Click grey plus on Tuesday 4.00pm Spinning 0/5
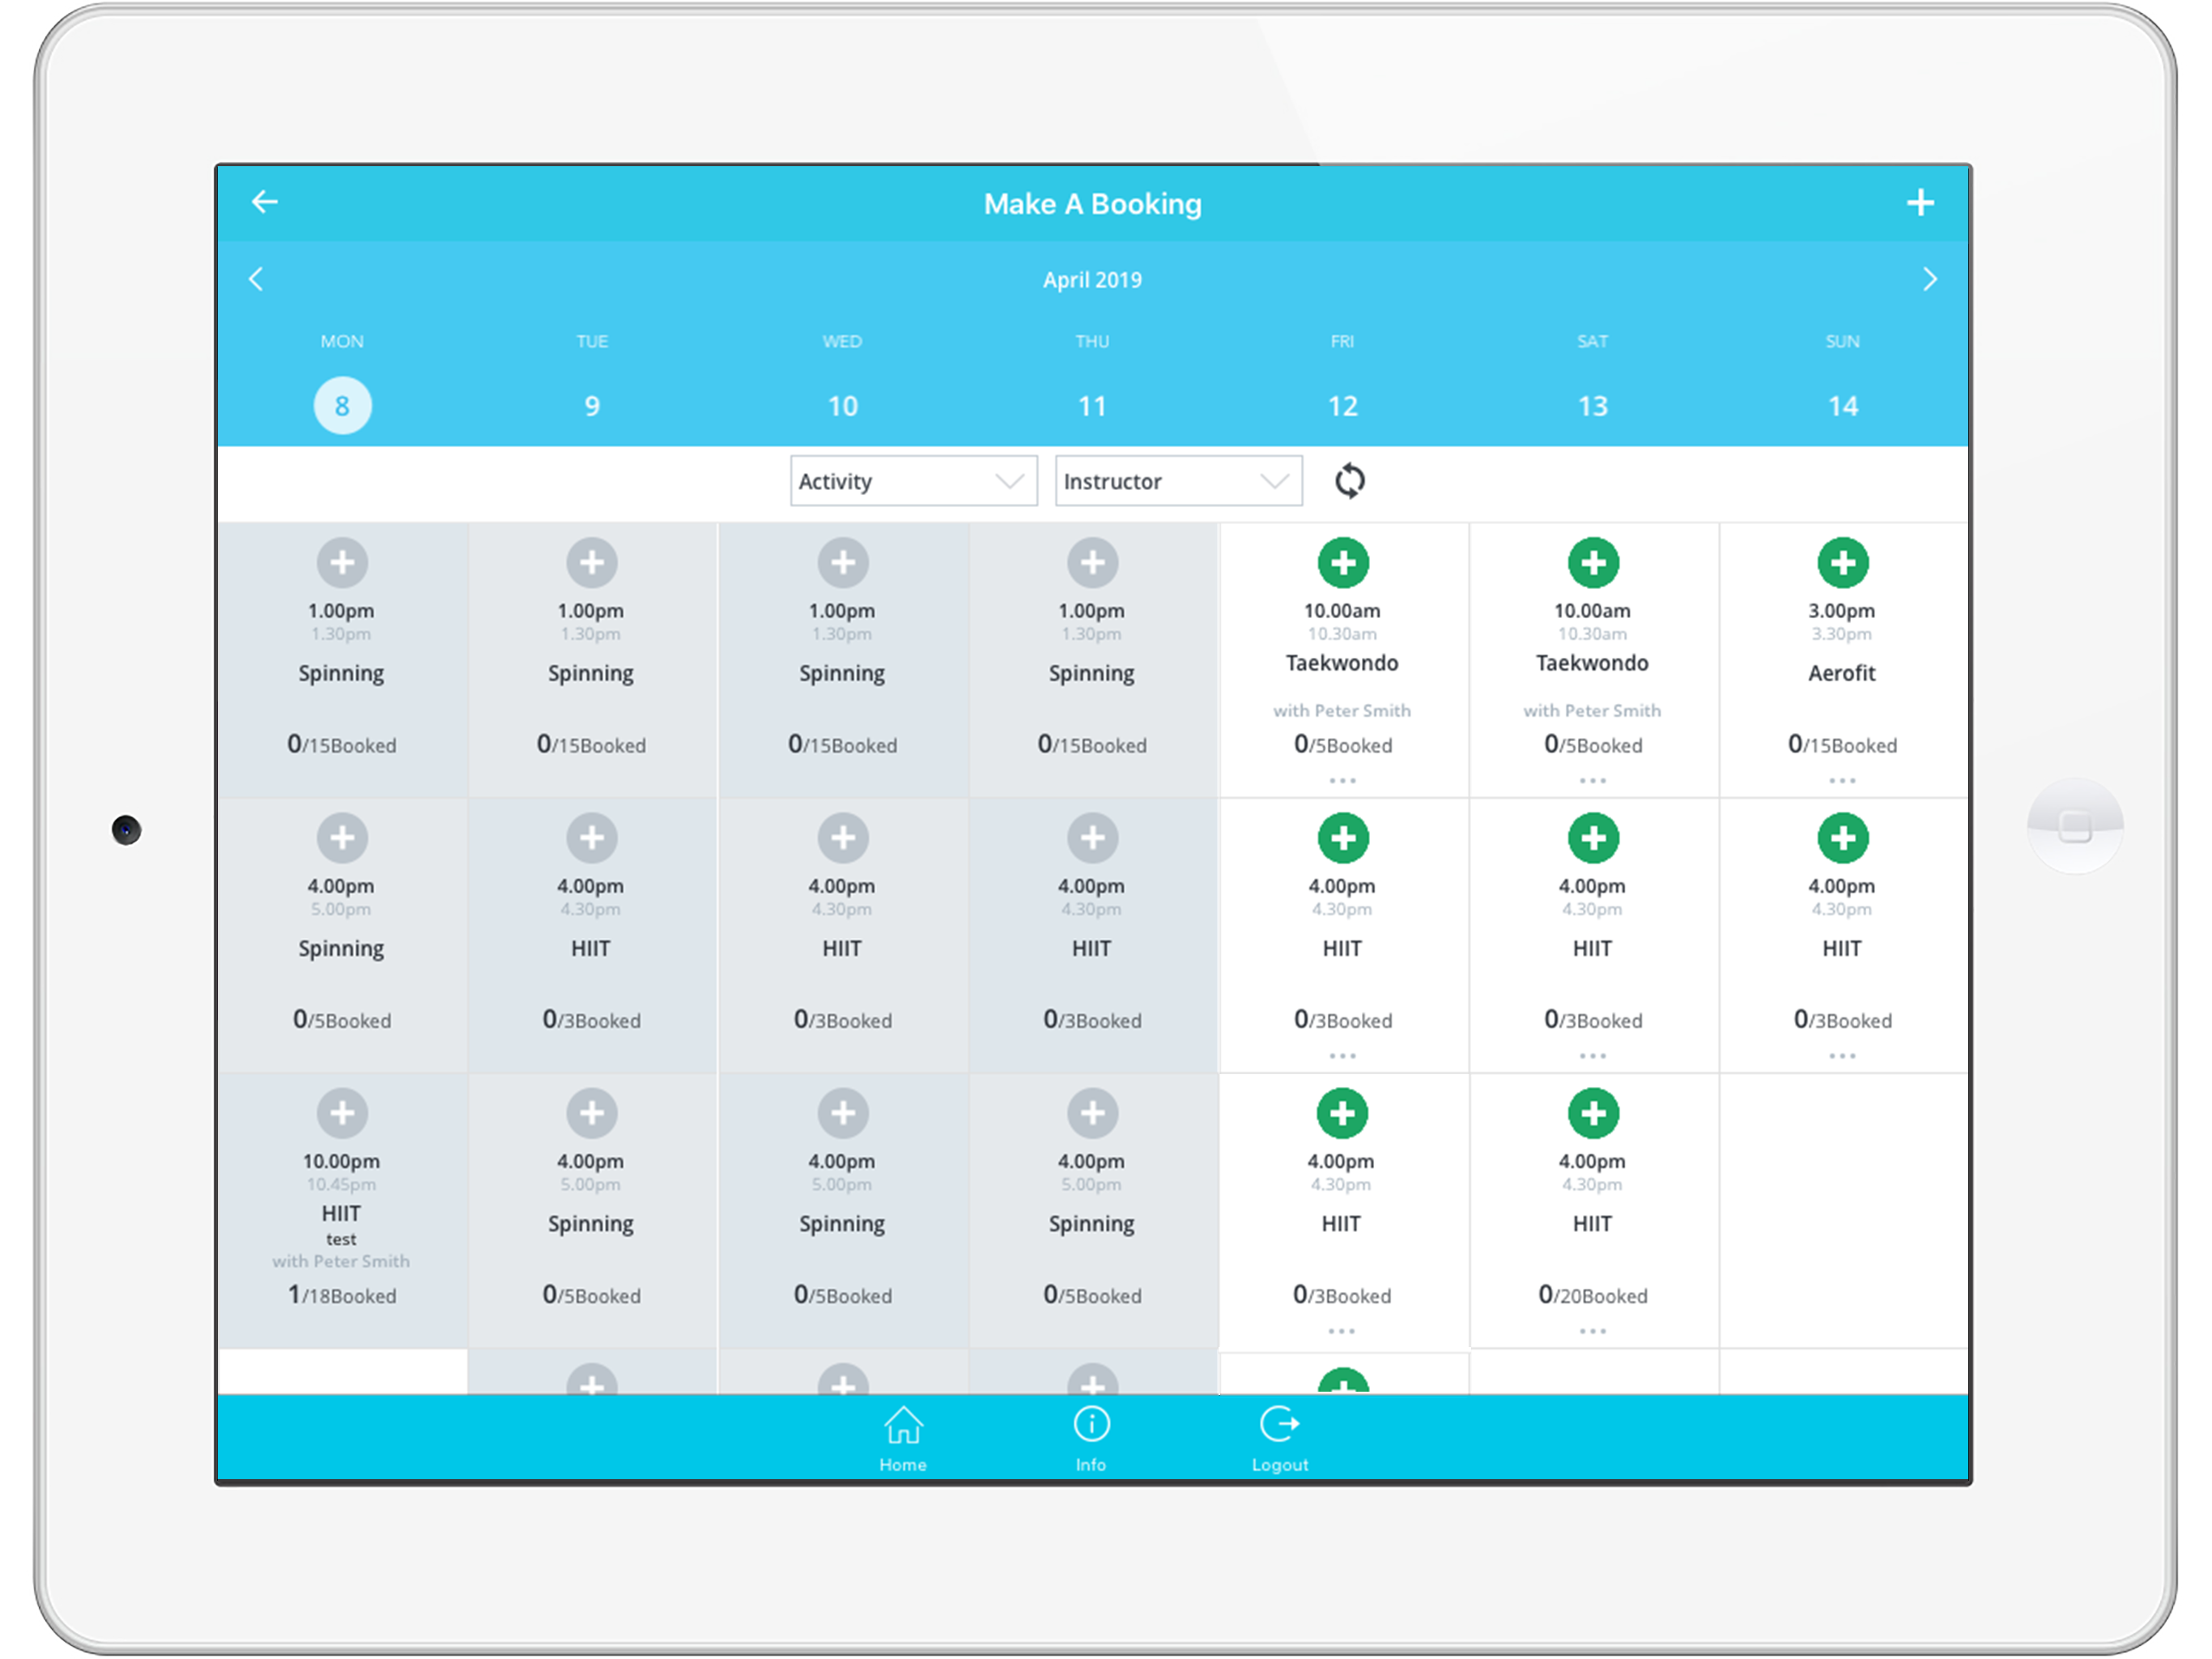 click(592, 1114)
